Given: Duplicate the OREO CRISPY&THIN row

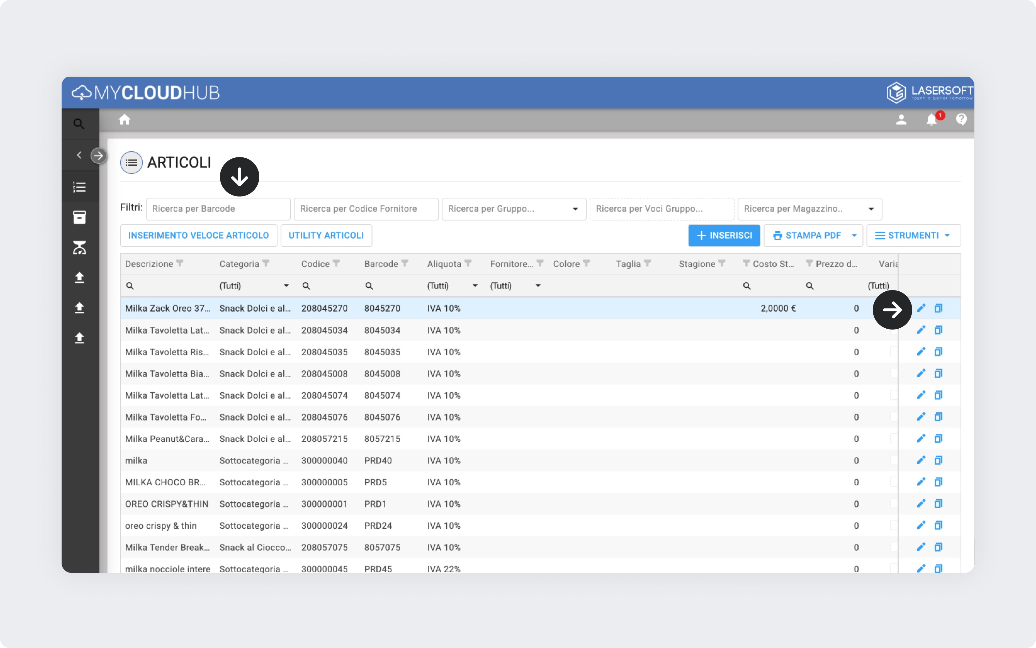Looking at the screenshot, I should [938, 504].
